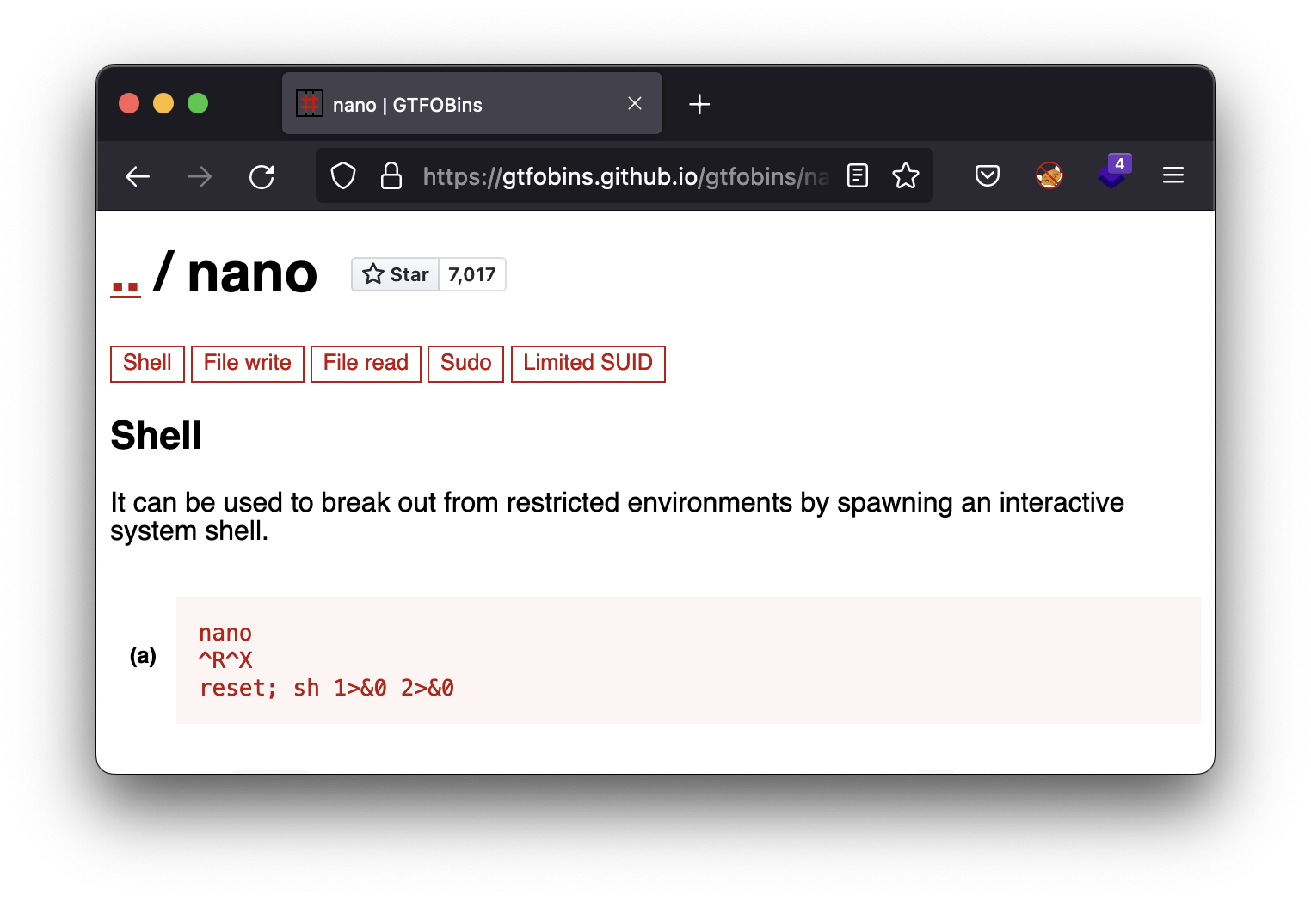
Task: Toggle reader view icon in address bar
Action: click(x=858, y=176)
